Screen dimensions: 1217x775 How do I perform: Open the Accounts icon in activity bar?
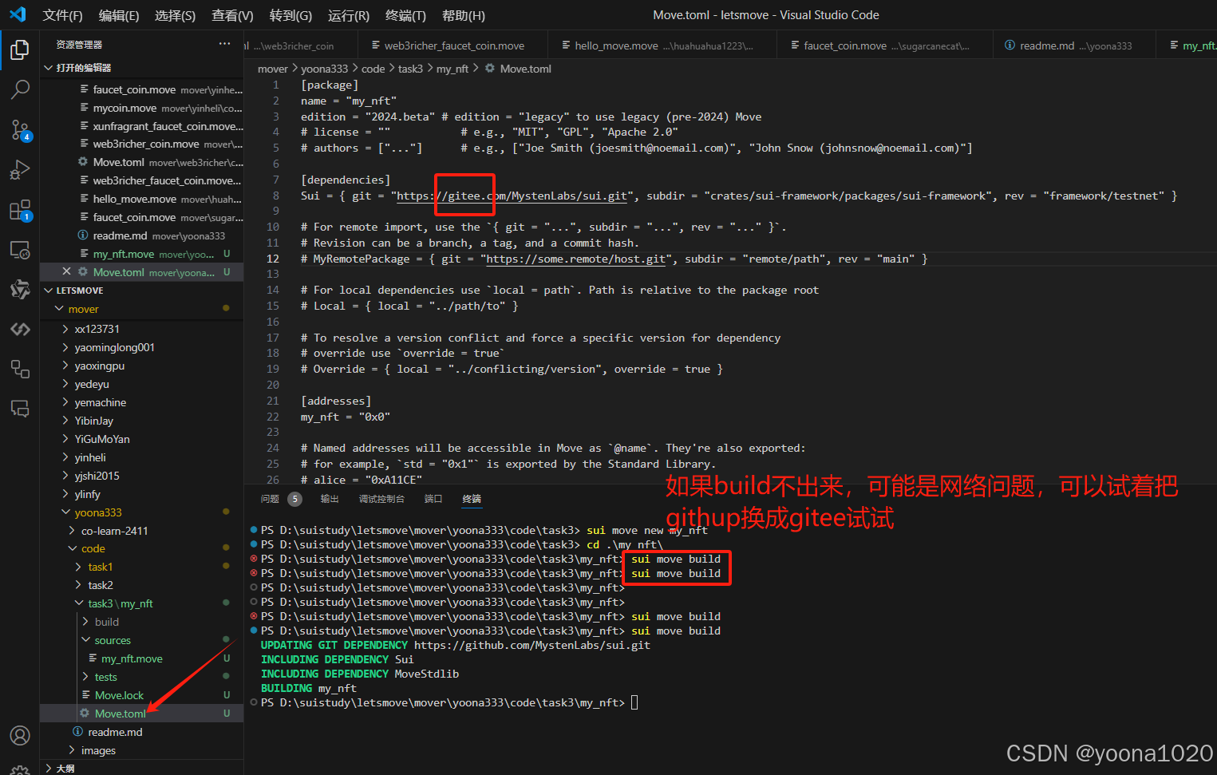pyautogui.click(x=20, y=735)
